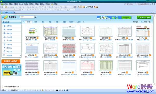Click the 医疗卫生 flag icon
The height and width of the screenshot is (94, 156).
pos(5,48)
